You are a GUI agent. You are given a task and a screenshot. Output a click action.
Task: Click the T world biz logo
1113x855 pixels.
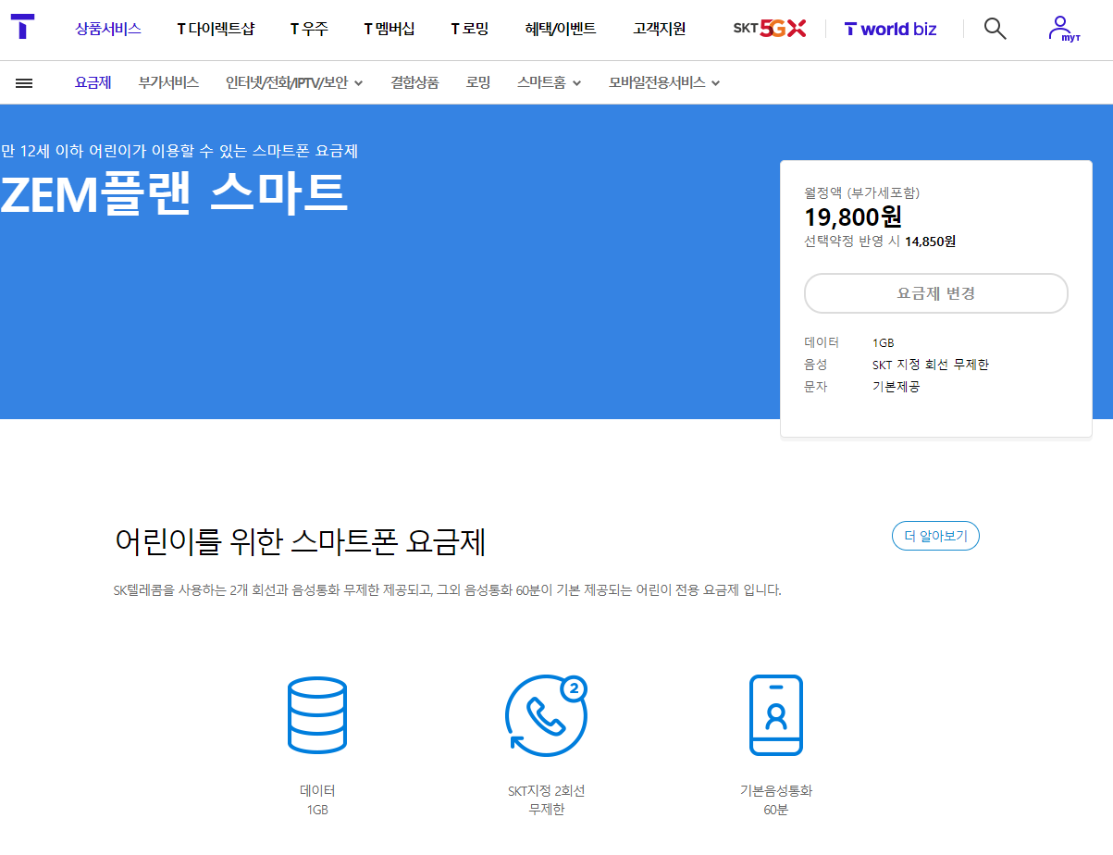tap(890, 29)
